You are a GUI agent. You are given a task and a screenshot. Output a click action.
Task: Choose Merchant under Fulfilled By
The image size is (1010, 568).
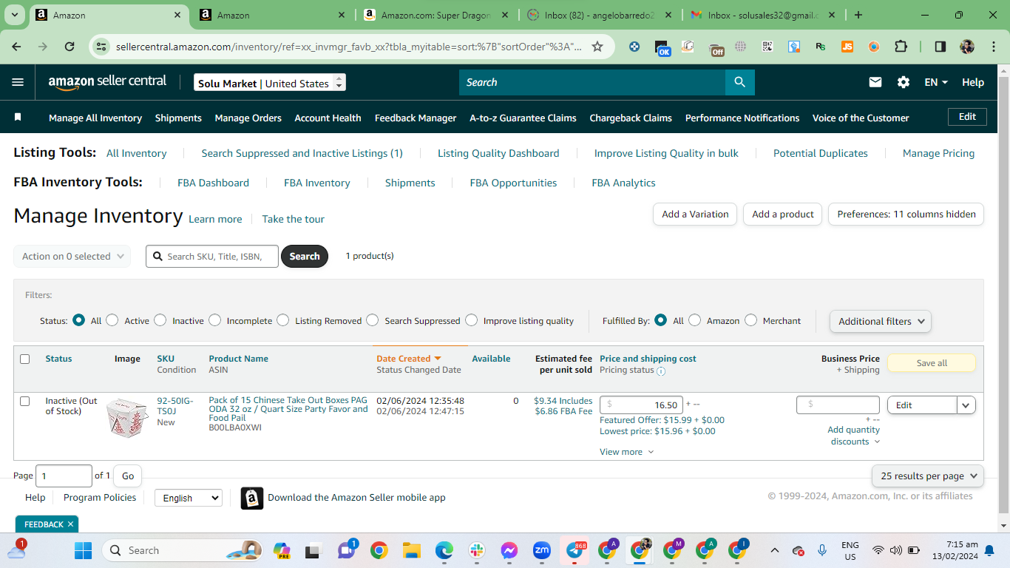(x=751, y=320)
